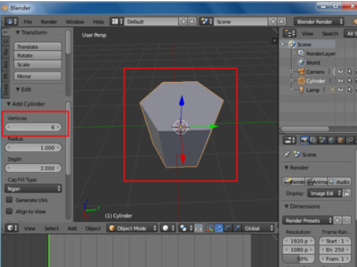
Task: Open the File menu
Action: click(x=28, y=22)
